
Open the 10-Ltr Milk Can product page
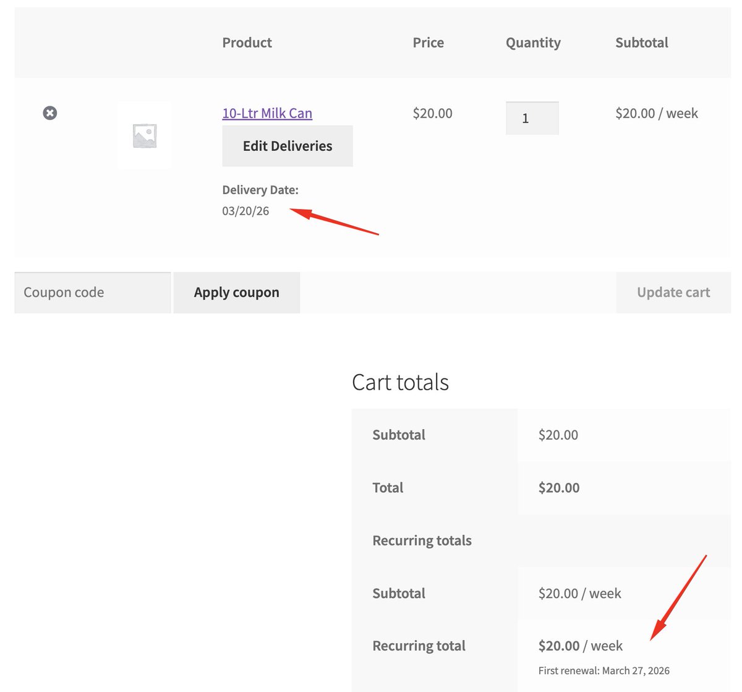[267, 113]
